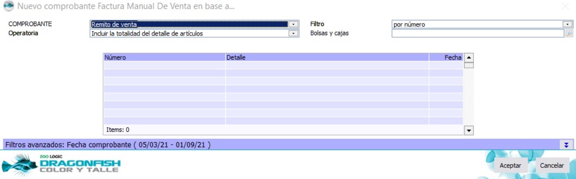Click the Dragonfish app icon in title bar
Viewport: 576px width, 179px height.
tap(8, 7)
